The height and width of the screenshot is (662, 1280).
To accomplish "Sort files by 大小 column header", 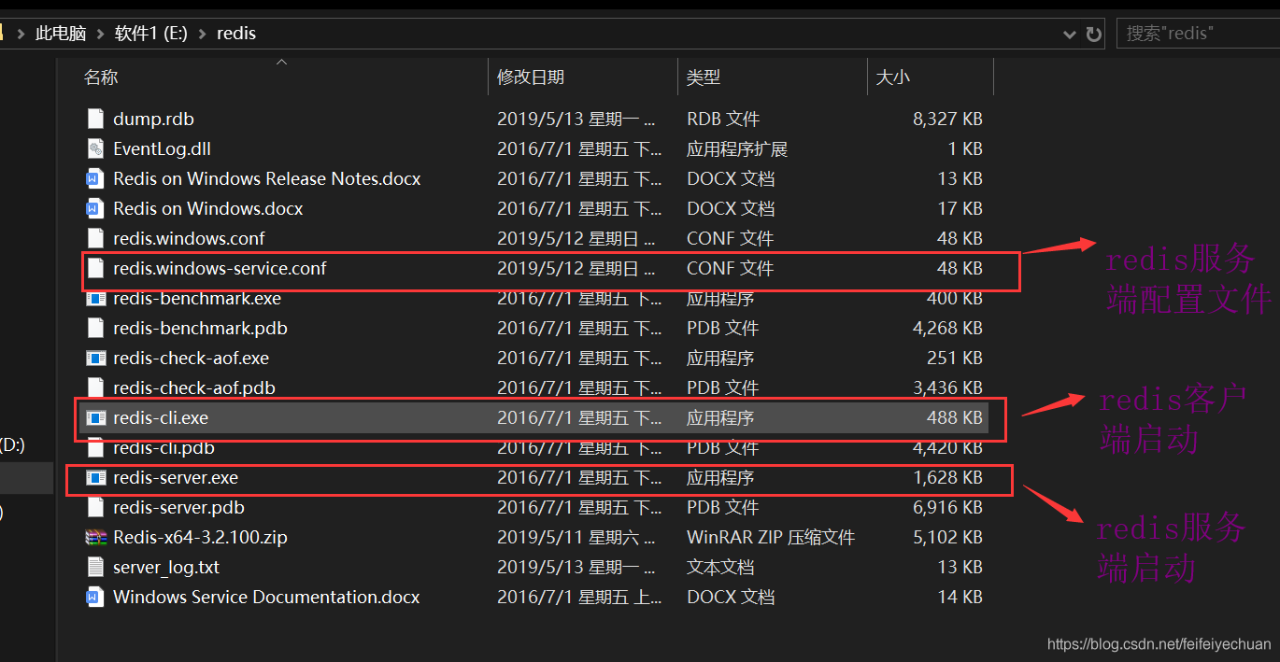I will (x=892, y=77).
